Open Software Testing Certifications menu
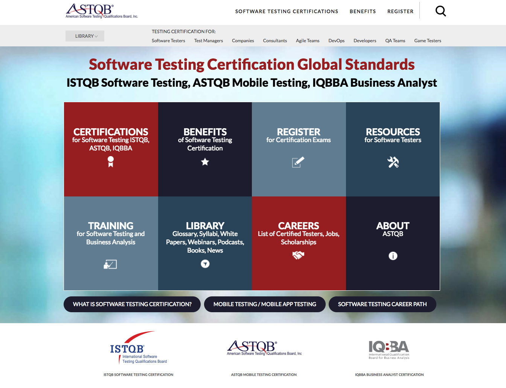The height and width of the screenshot is (388, 506). click(x=287, y=11)
